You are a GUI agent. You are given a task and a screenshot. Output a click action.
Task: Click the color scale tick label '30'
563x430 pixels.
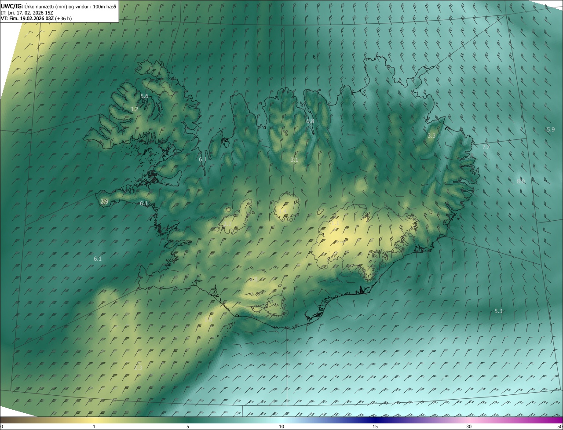[x=469, y=426]
